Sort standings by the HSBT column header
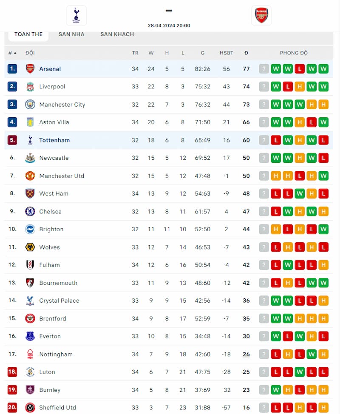Screen dimensions: 340x414 coord(226,53)
